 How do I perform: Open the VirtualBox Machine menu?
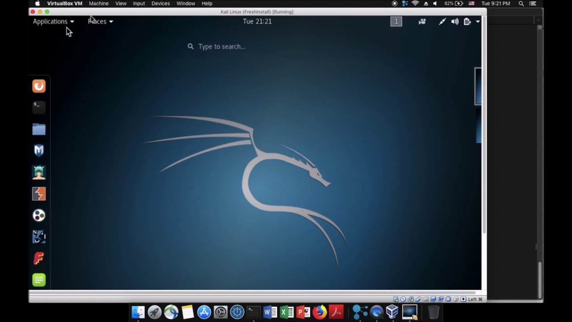click(98, 4)
